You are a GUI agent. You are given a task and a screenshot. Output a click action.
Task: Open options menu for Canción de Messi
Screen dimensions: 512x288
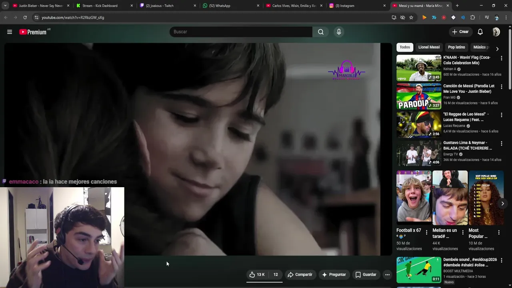(x=501, y=87)
